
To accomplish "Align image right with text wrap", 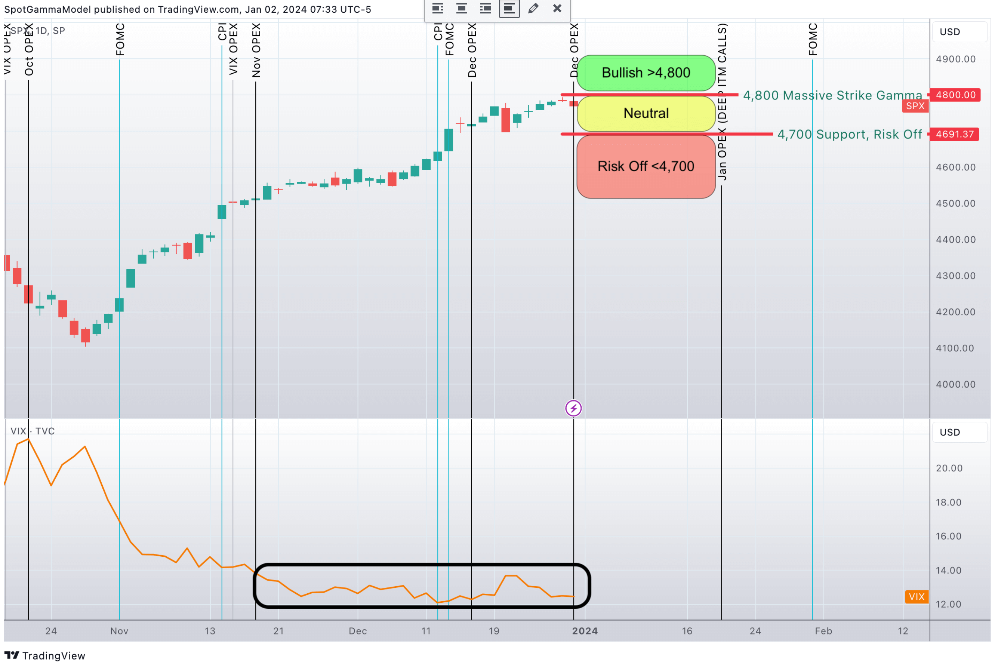I will coord(485,8).
